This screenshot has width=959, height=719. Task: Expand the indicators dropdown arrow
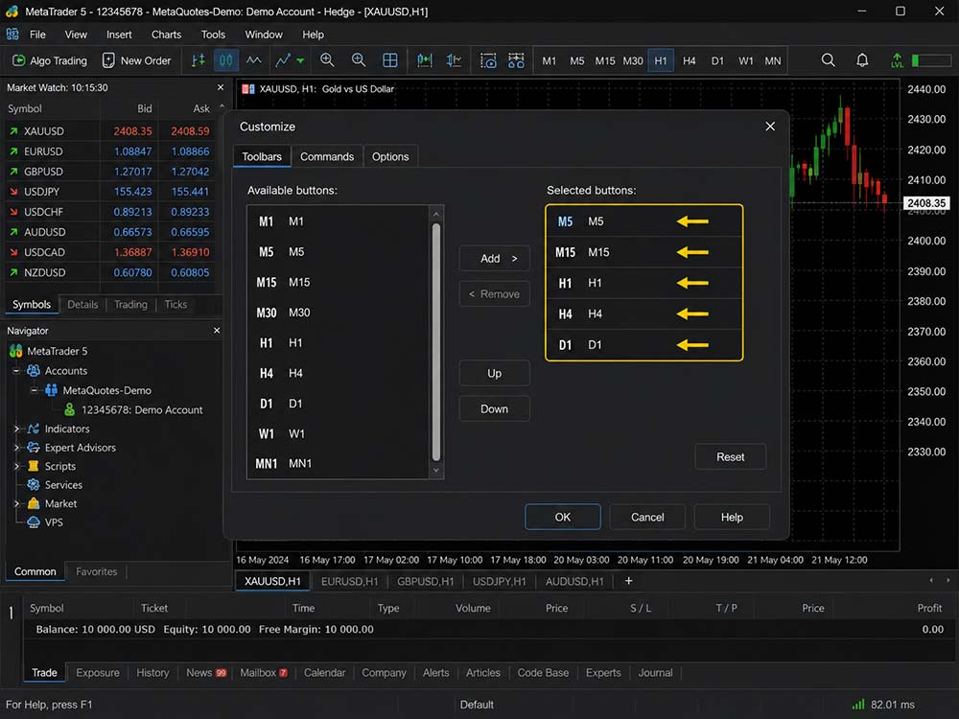(x=300, y=61)
